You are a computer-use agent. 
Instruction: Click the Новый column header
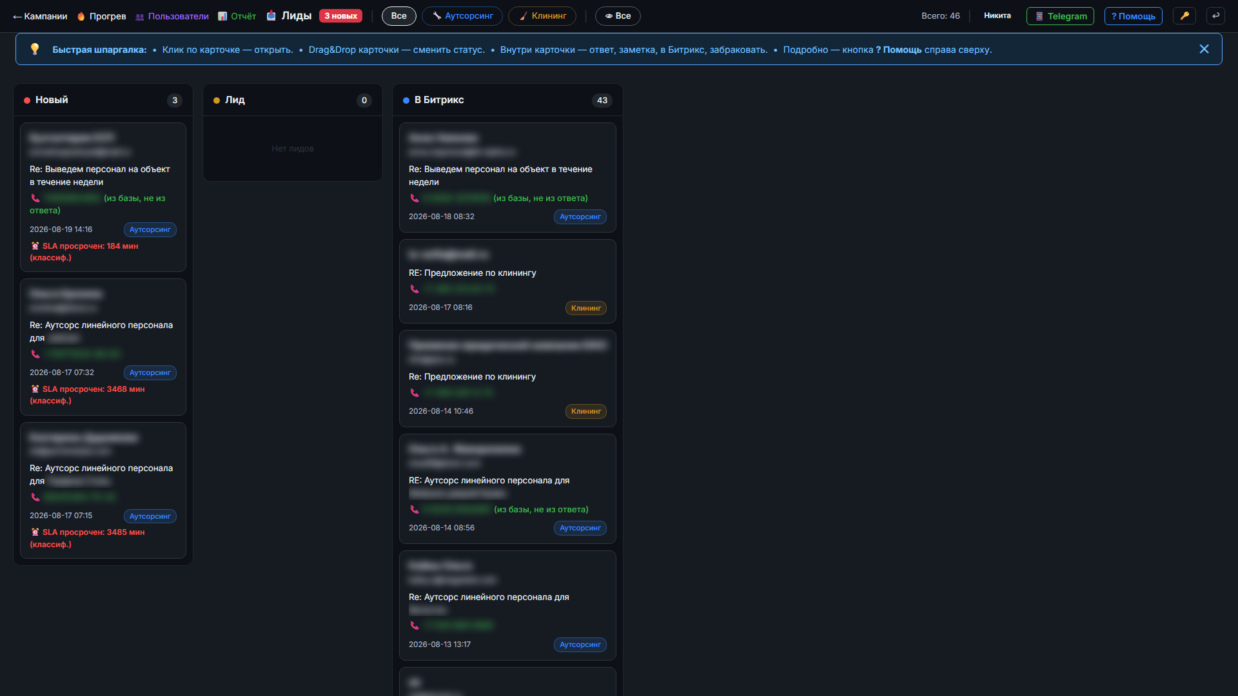coord(103,100)
